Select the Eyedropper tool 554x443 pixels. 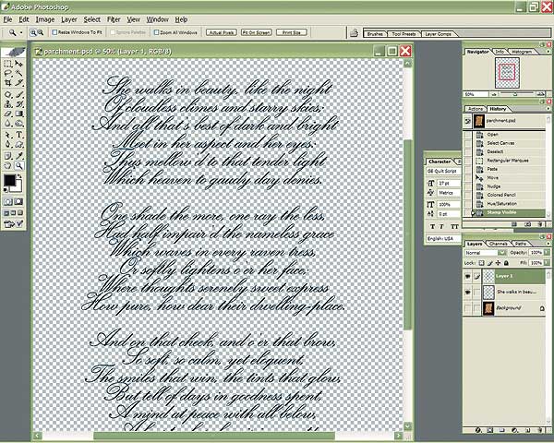point(18,156)
